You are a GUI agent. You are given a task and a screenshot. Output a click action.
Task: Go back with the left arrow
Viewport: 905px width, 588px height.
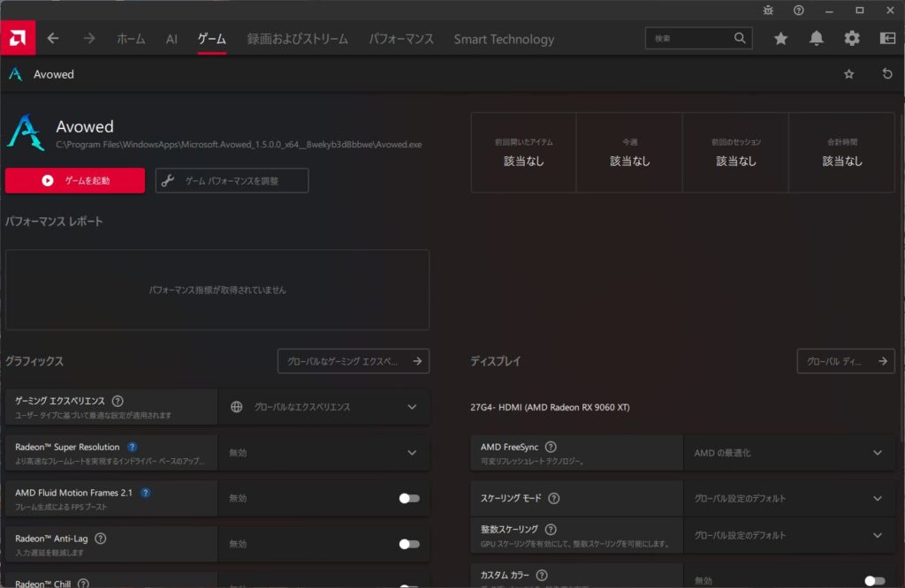coord(53,39)
